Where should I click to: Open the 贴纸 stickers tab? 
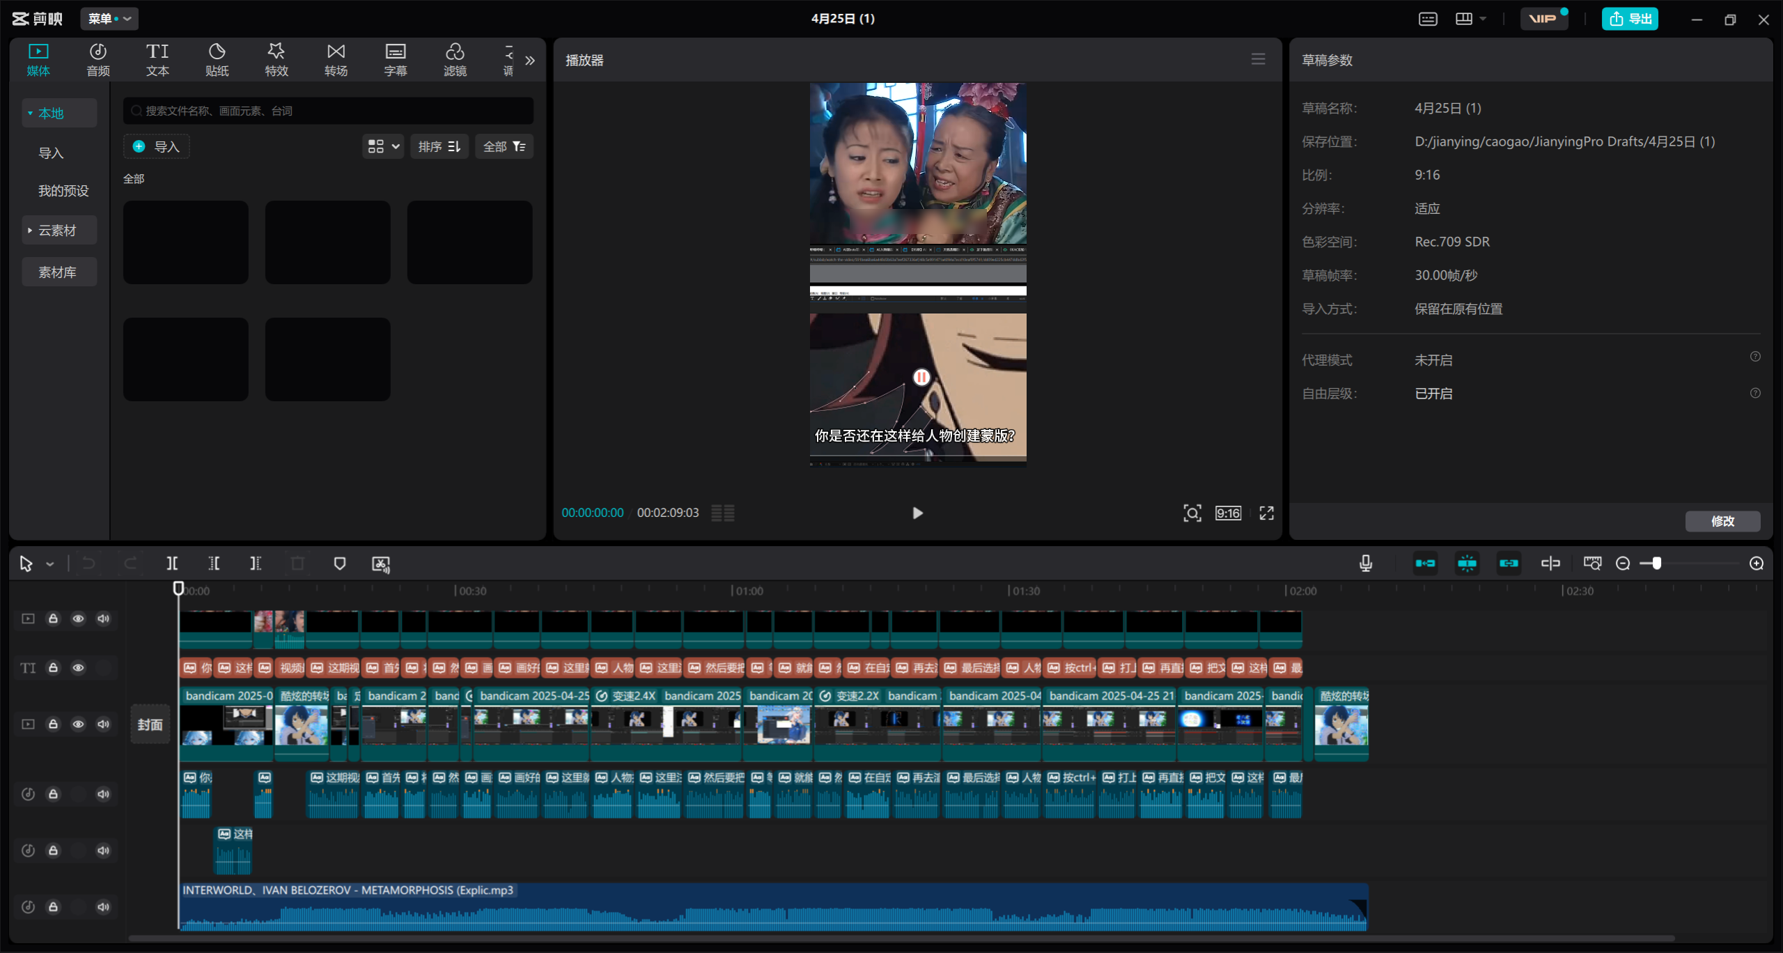[x=217, y=60]
